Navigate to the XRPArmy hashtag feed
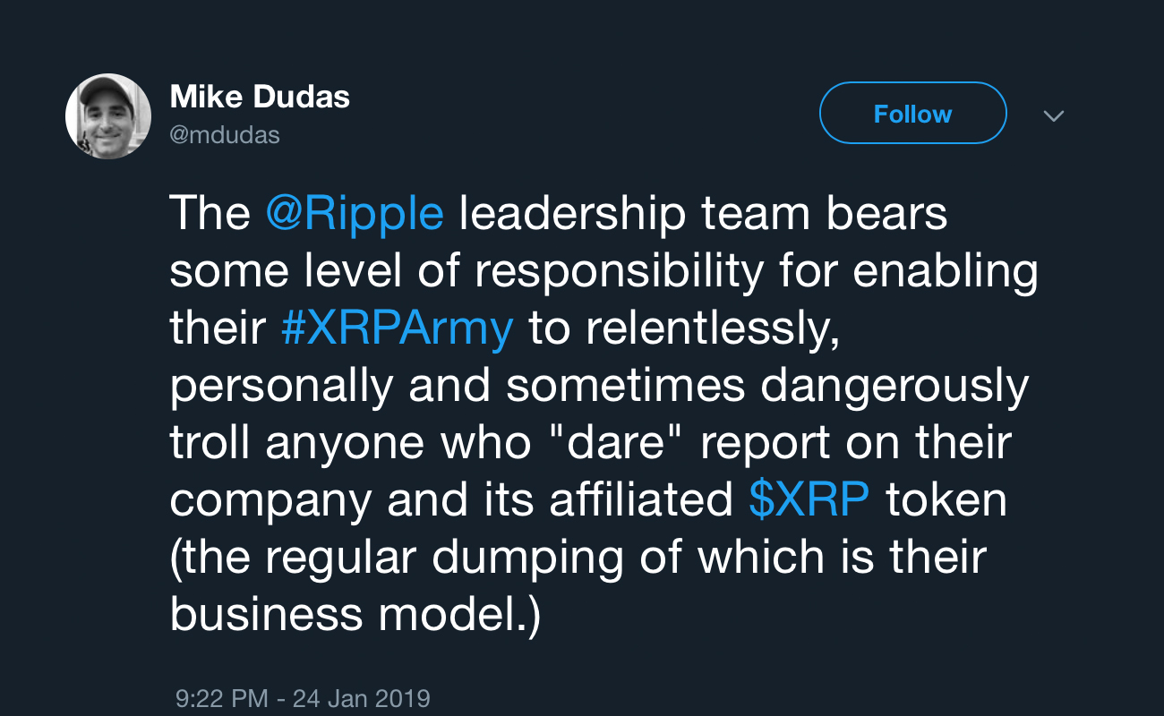The height and width of the screenshot is (716, 1164). click(x=398, y=328)
